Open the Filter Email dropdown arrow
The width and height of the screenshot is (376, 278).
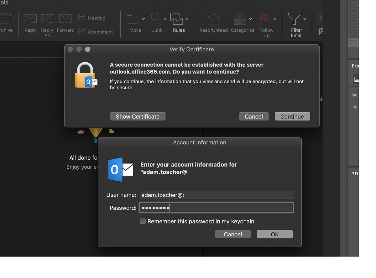point(305,19)
